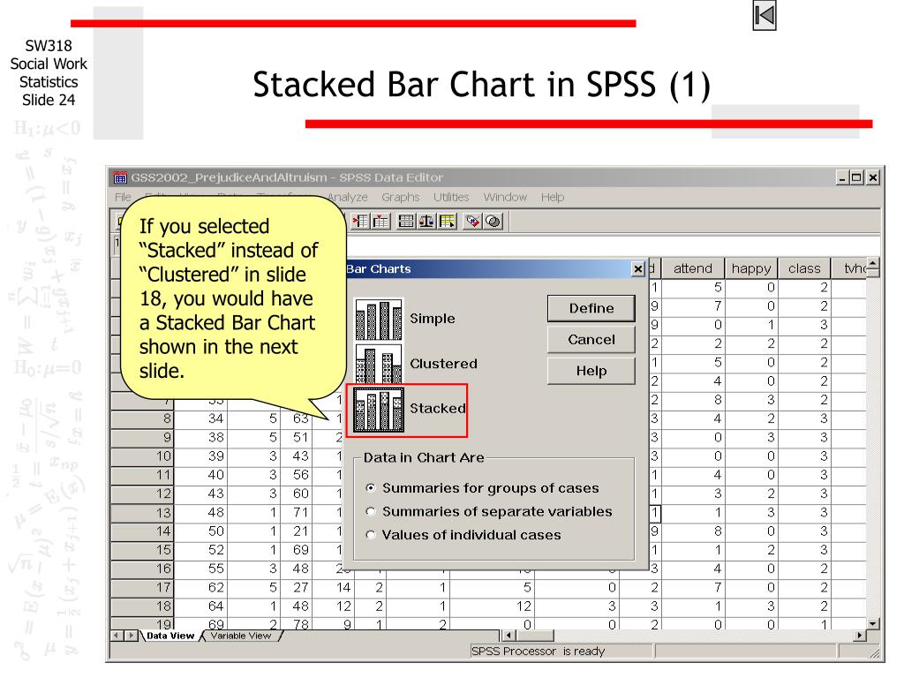904x678 pixels.
Task: Select row header 10
Action: 142,456
